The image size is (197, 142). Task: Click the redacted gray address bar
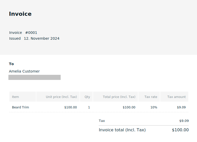point(34,77)
